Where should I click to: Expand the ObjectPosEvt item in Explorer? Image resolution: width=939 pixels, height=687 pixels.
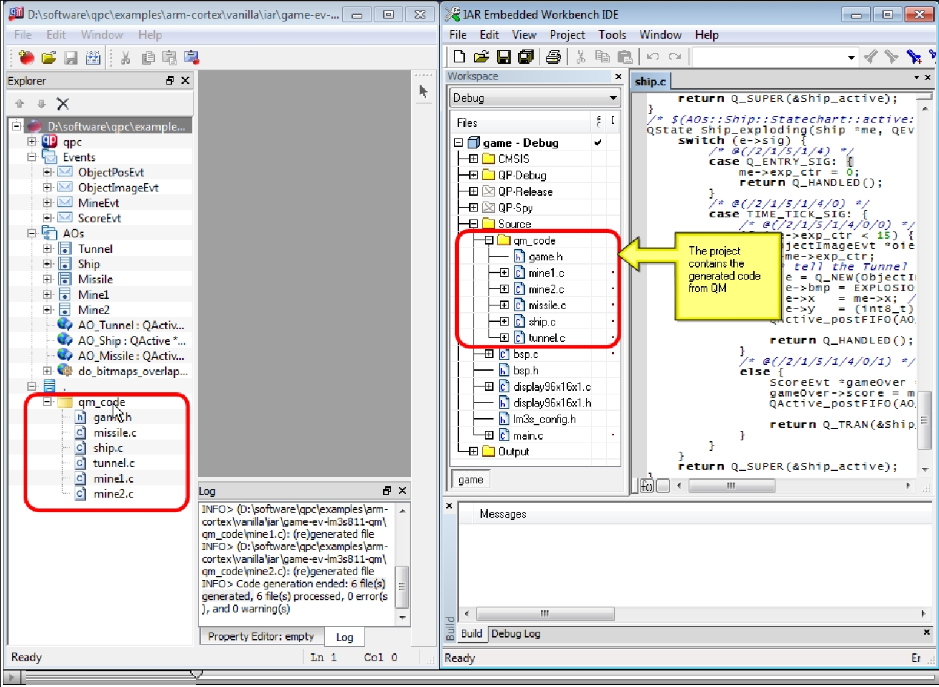[47, 172]
